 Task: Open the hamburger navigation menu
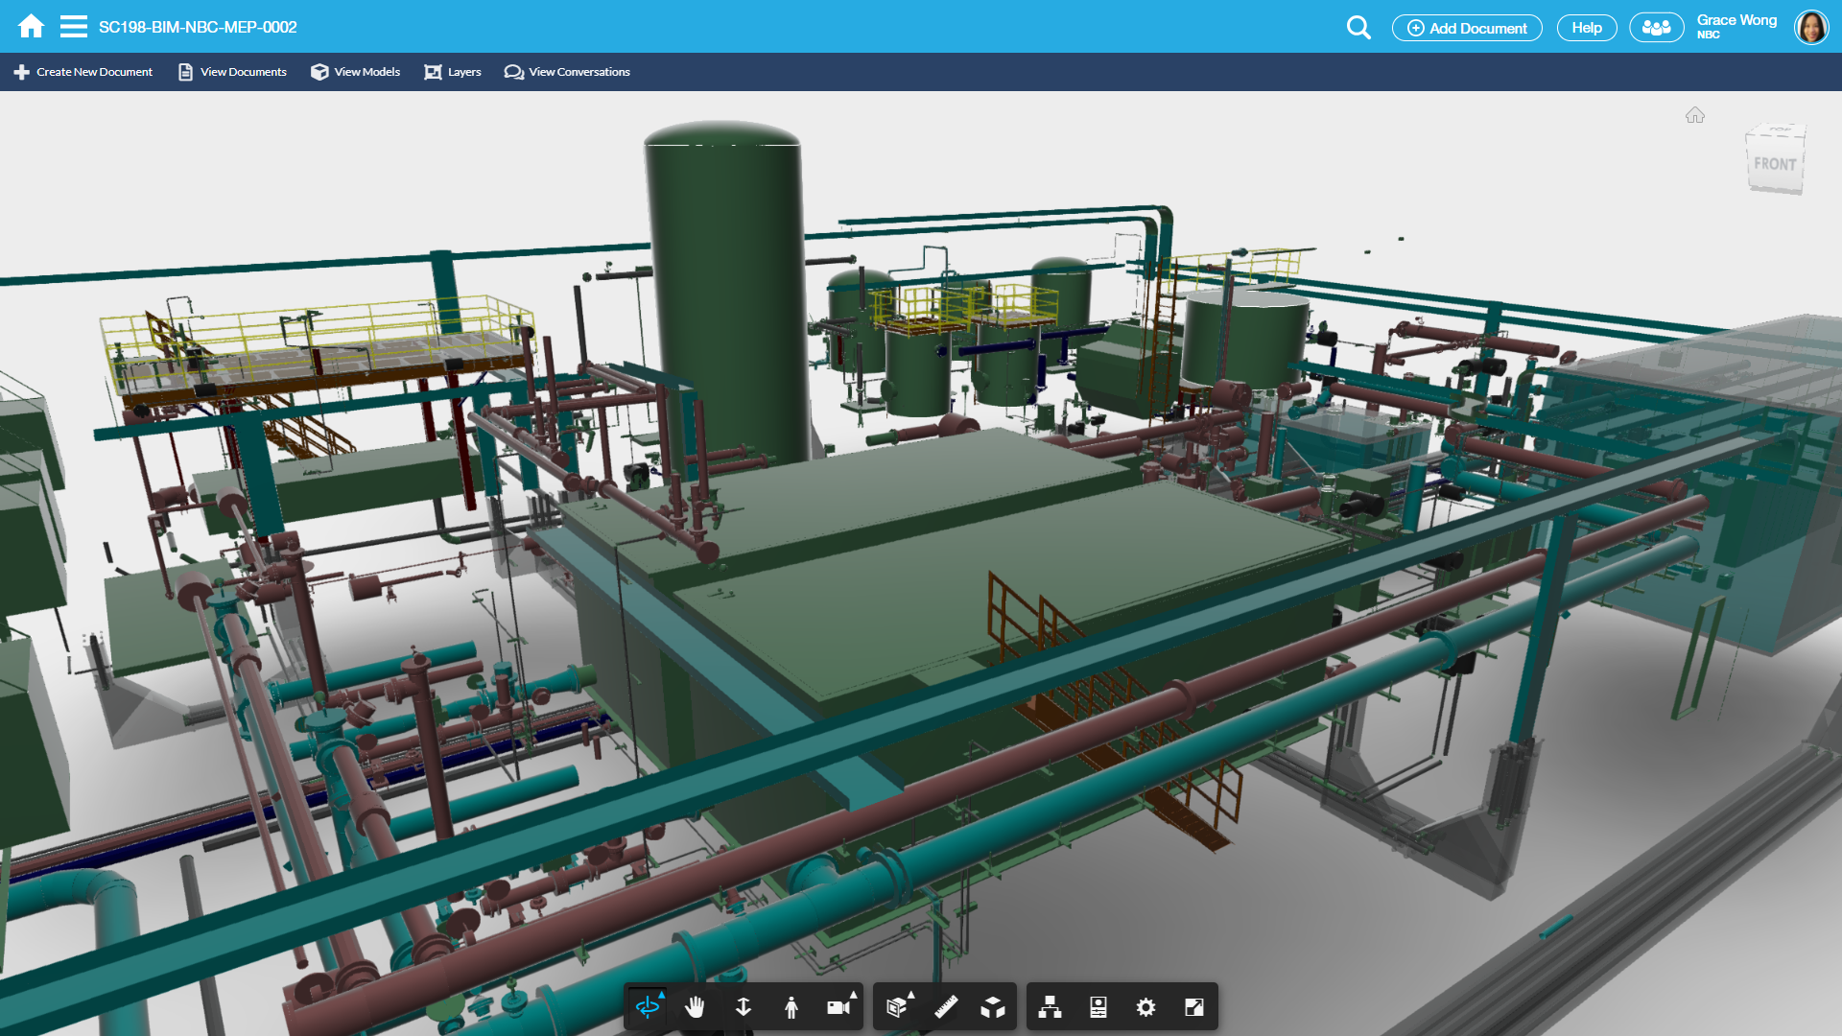(x=74, y=26)
